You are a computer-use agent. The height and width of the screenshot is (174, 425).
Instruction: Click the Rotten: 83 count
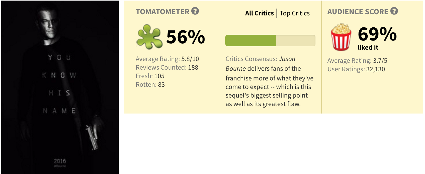[150, 85]
